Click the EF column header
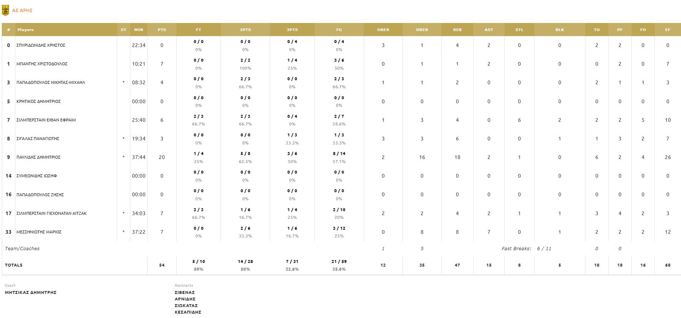 point(667,30)
